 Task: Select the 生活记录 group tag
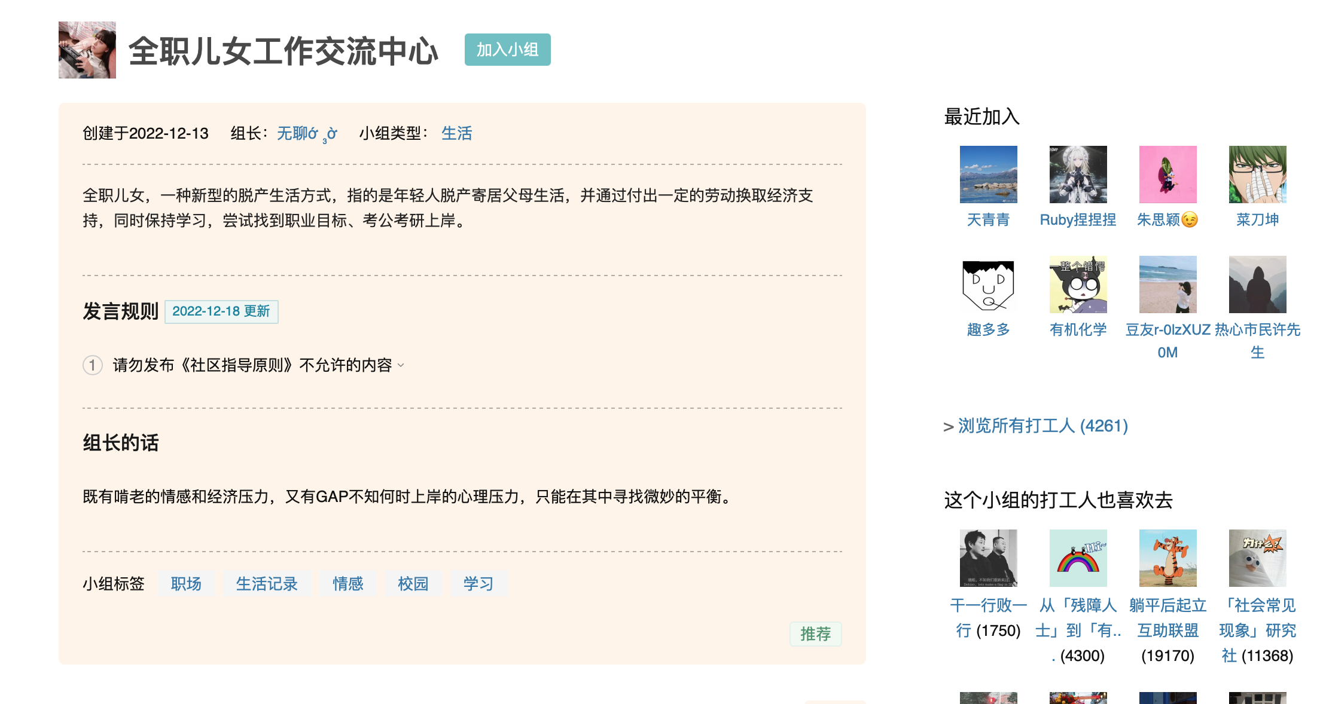(x=267, y=584)
